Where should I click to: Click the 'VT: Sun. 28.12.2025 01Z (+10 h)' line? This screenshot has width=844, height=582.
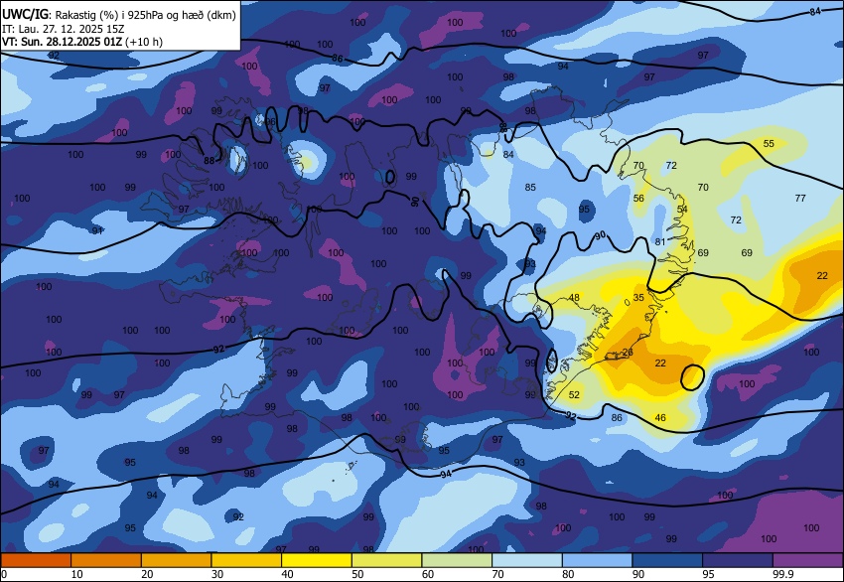[81, 42]
